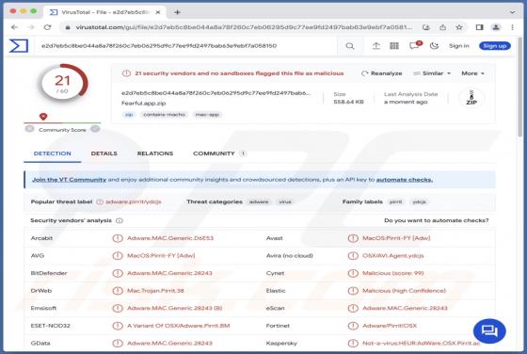This screenshot has height=354, width=527.
Task: Click the browser forward arrow
Action: tap(31, 27)
